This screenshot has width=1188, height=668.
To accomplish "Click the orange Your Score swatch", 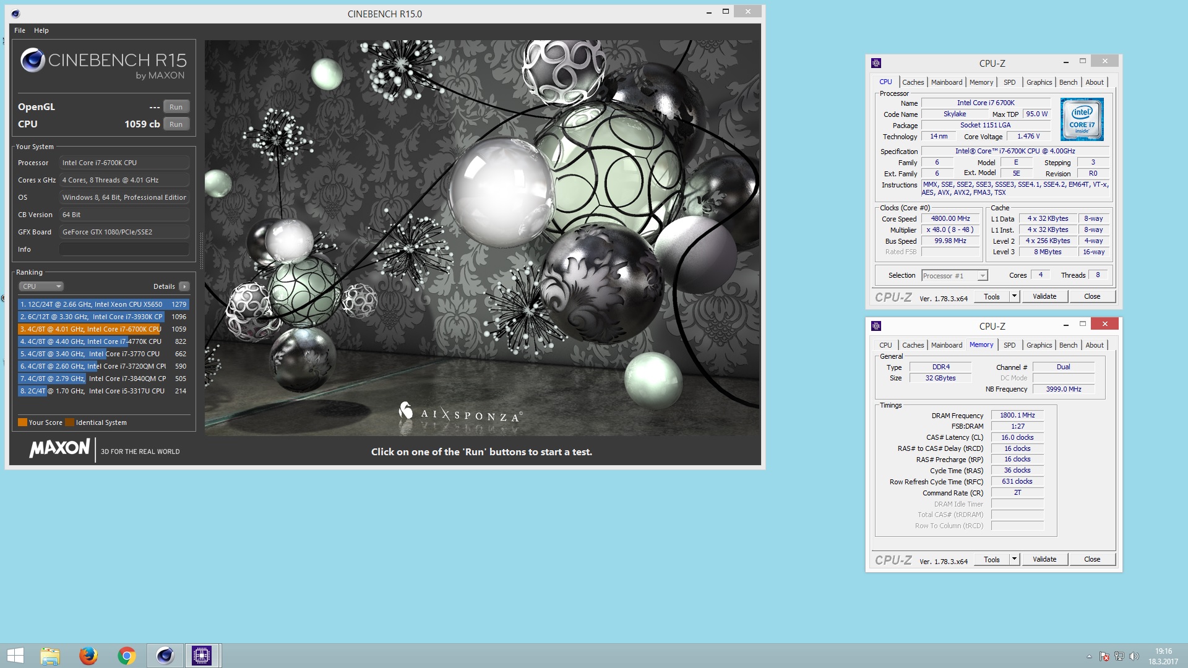I will (x=22, y=422).
